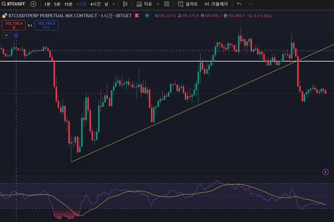Click the open price value 105,121.6
334x222 pixels.
(x=167, y=16)
